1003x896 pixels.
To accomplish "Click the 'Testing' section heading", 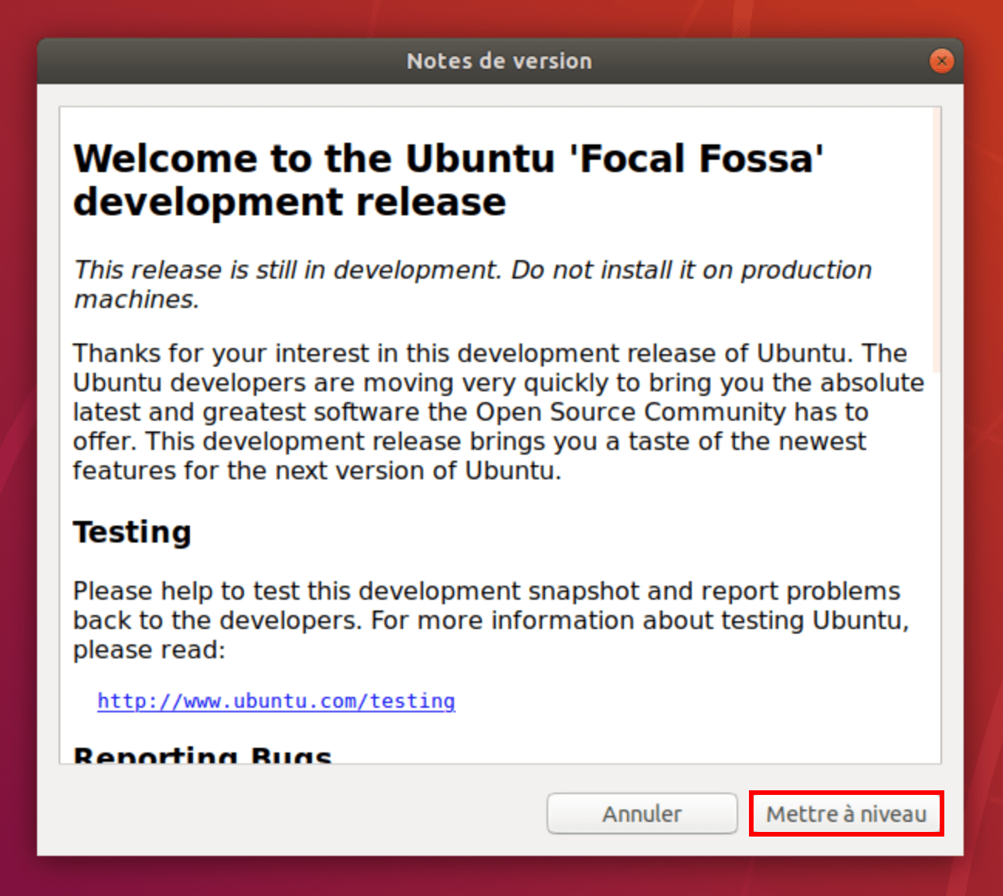I will click(x=132, y=532).
